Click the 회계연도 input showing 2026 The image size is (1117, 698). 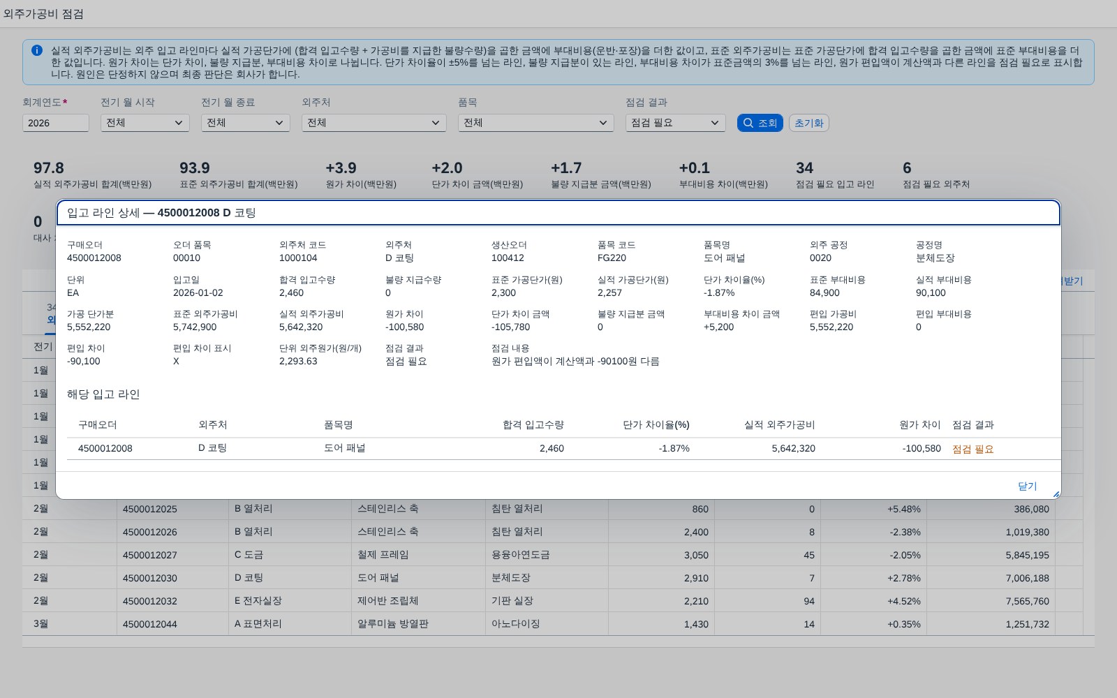click(56, 123)
